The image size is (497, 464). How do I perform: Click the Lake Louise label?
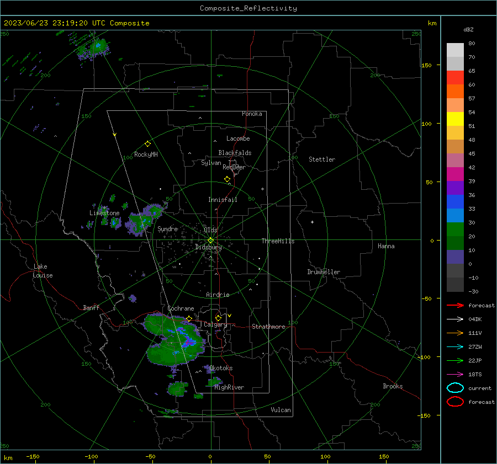pos(43,271)
